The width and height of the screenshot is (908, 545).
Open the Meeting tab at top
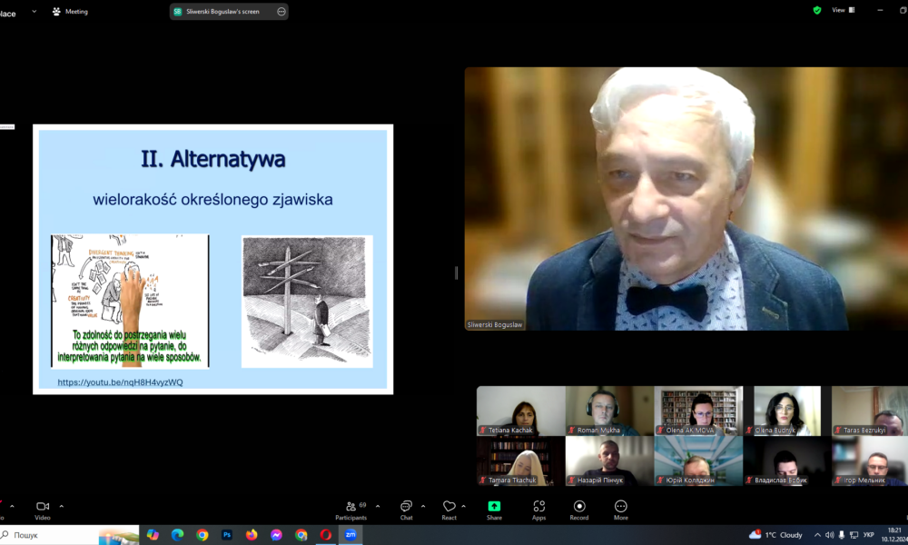tap(70, 12)
